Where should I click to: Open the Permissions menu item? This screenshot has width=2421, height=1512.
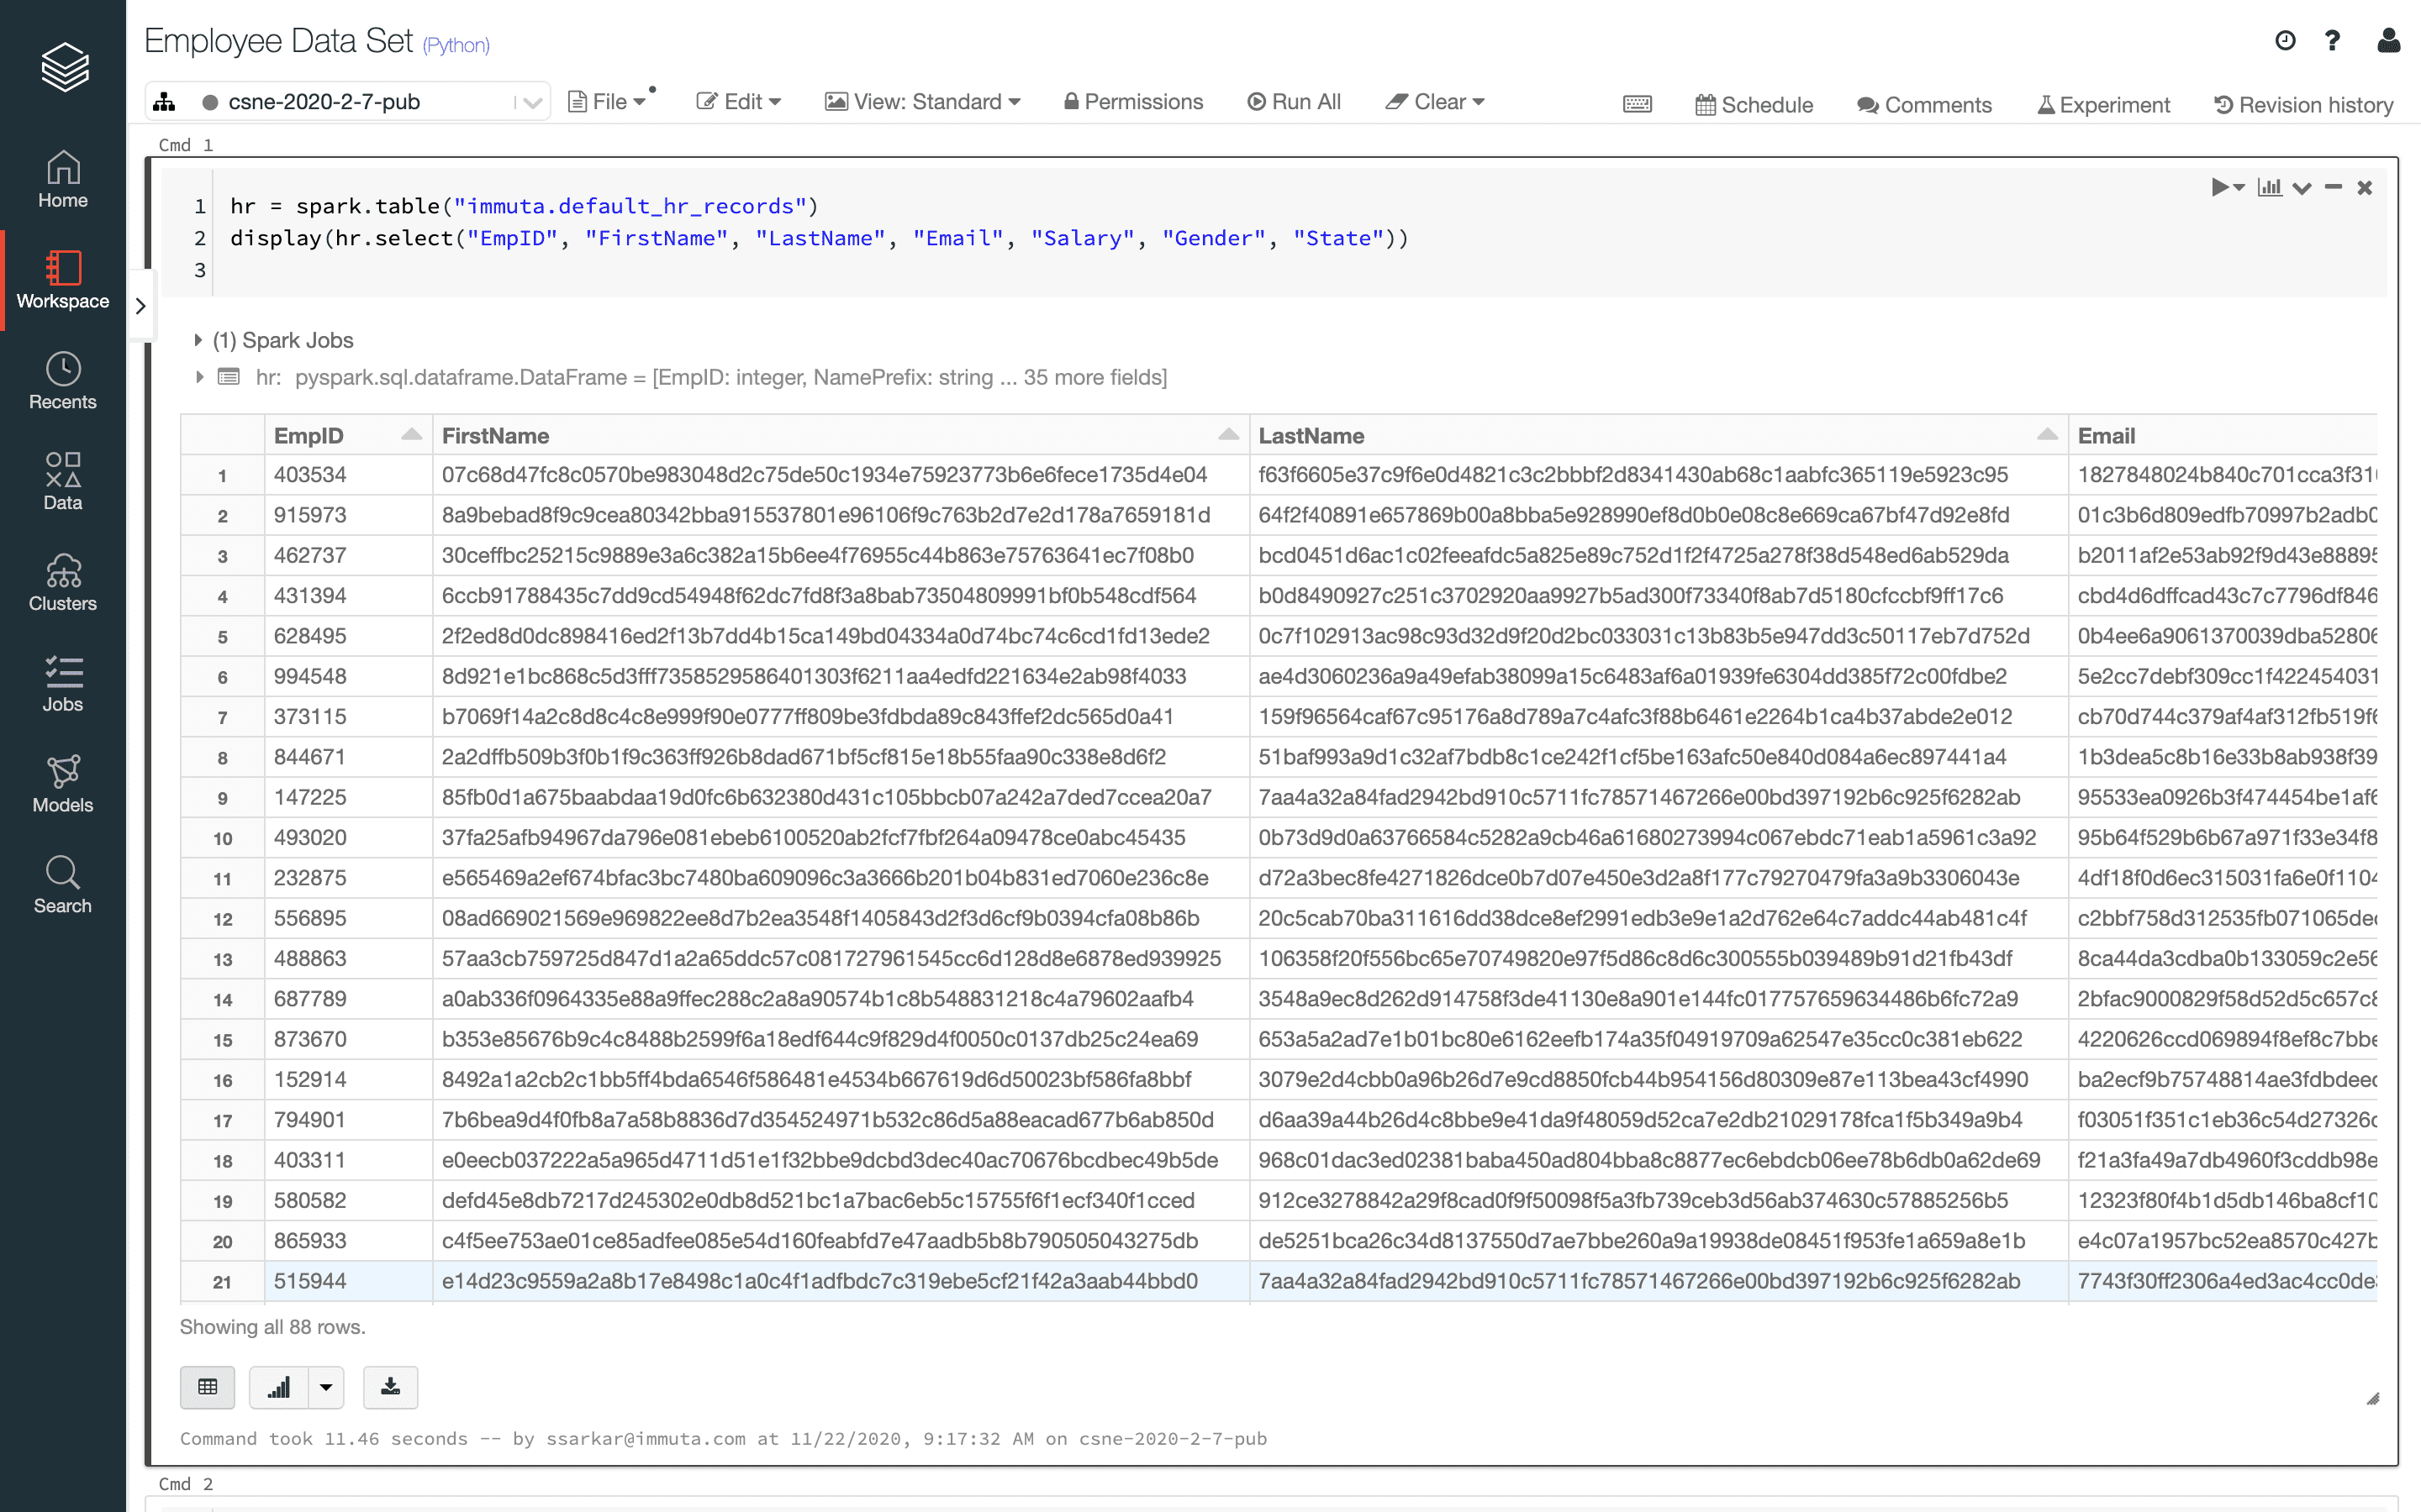pos(1135,101)
